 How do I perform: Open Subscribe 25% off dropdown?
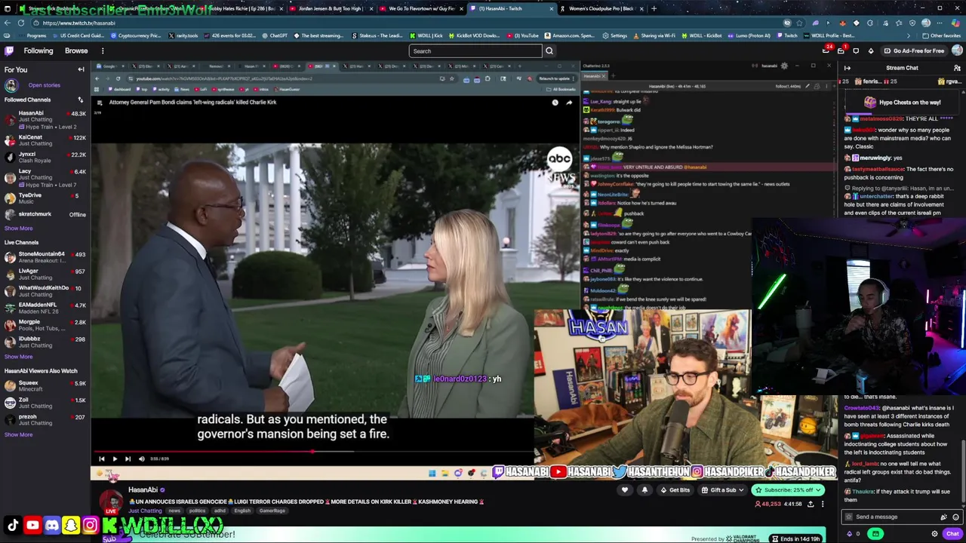click(788, 490)
